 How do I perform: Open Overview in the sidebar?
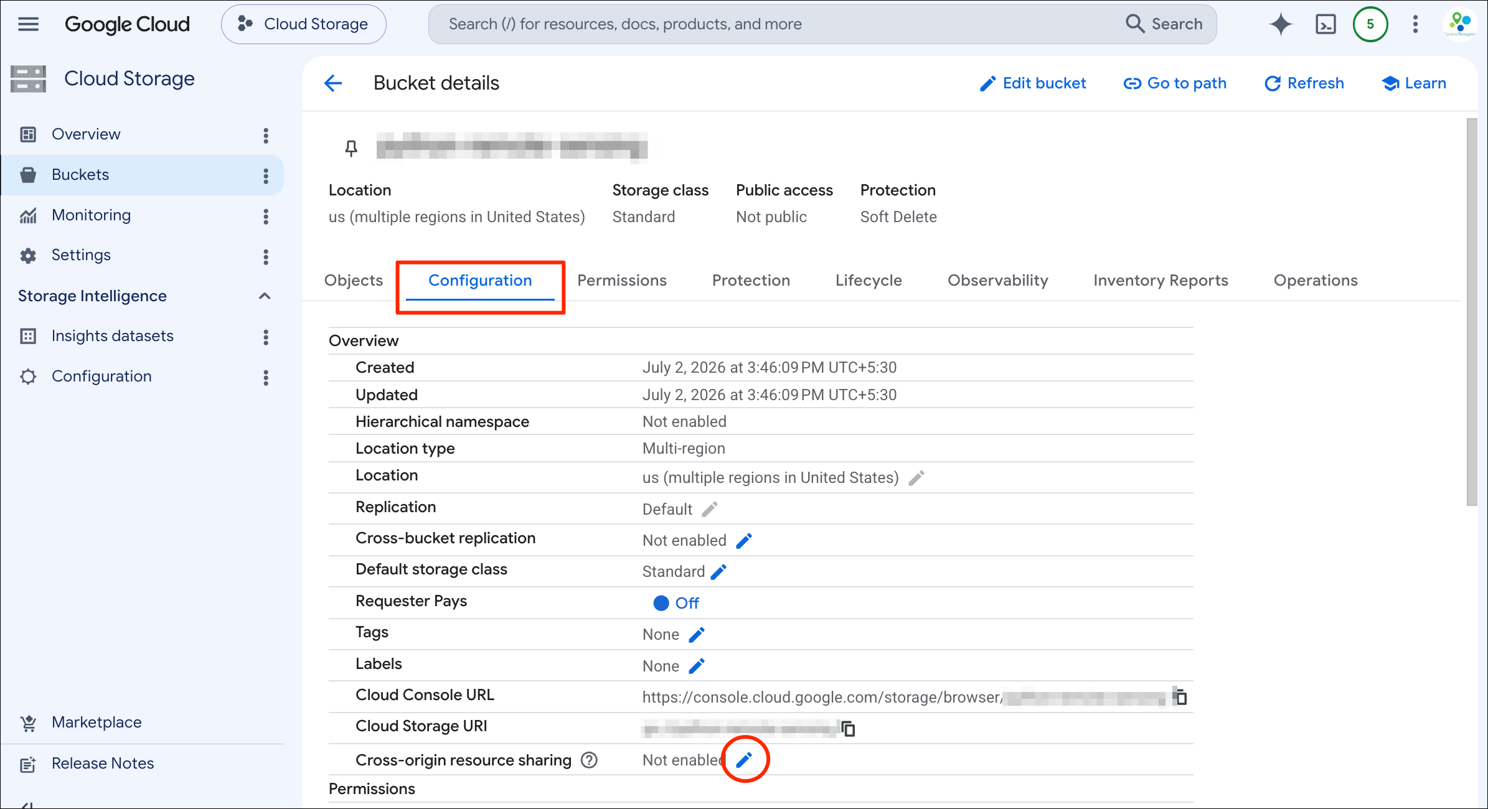86,134
